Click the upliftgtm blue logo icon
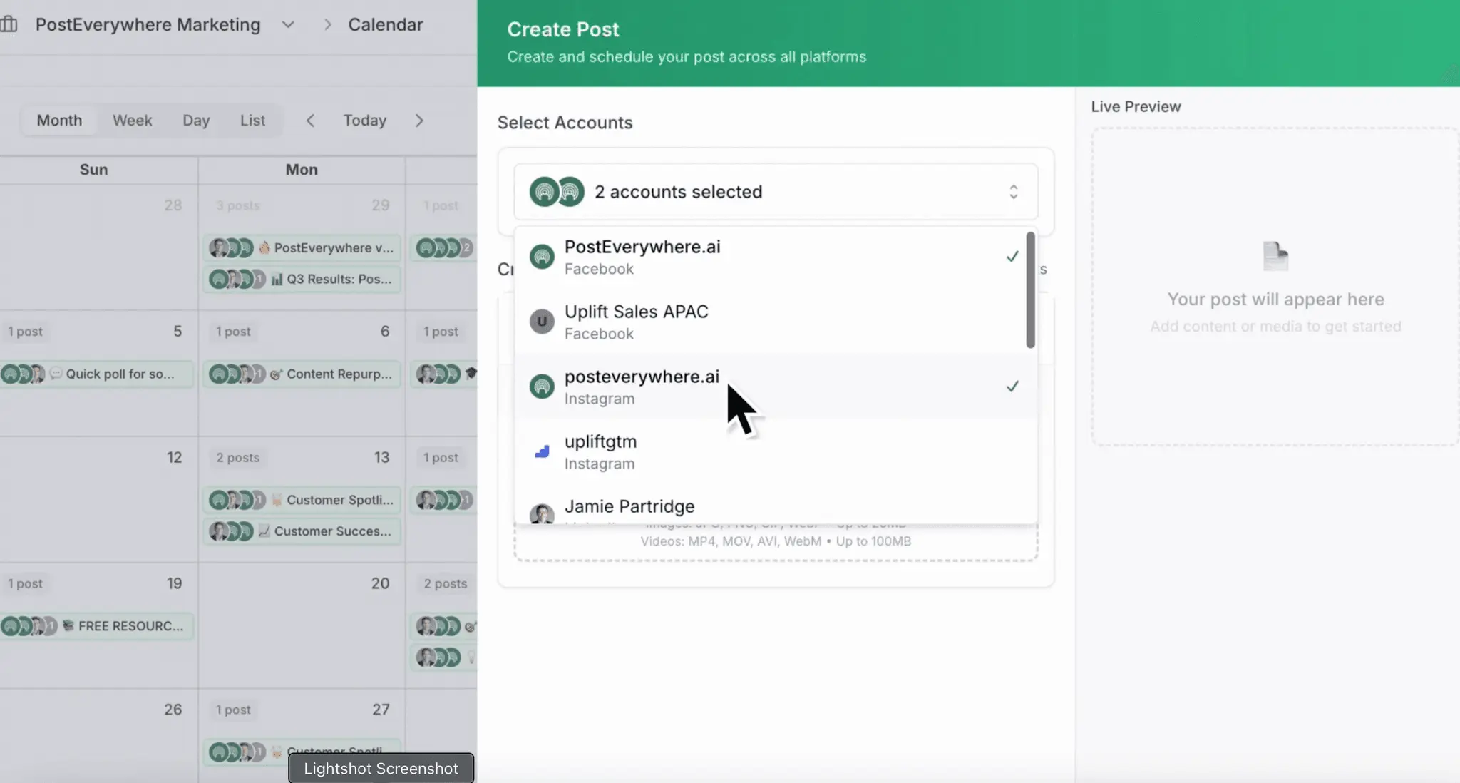The width and height of the screenshot is (1460, 783). (542, 451)
